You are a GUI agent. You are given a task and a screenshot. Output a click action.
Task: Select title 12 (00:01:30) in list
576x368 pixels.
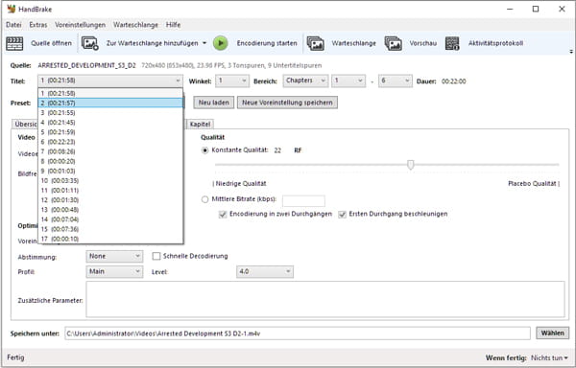coord(110,200)
